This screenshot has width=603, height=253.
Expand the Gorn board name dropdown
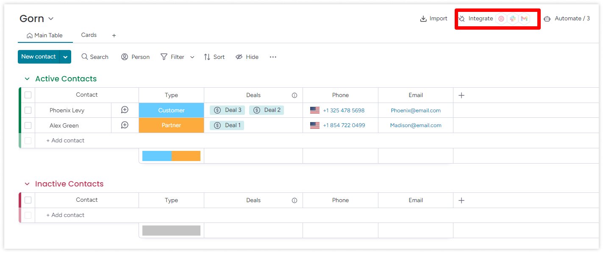[51, 19]
